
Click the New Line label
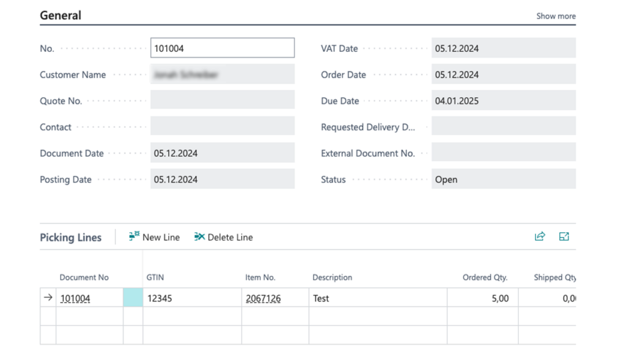(x=161, y=237)
